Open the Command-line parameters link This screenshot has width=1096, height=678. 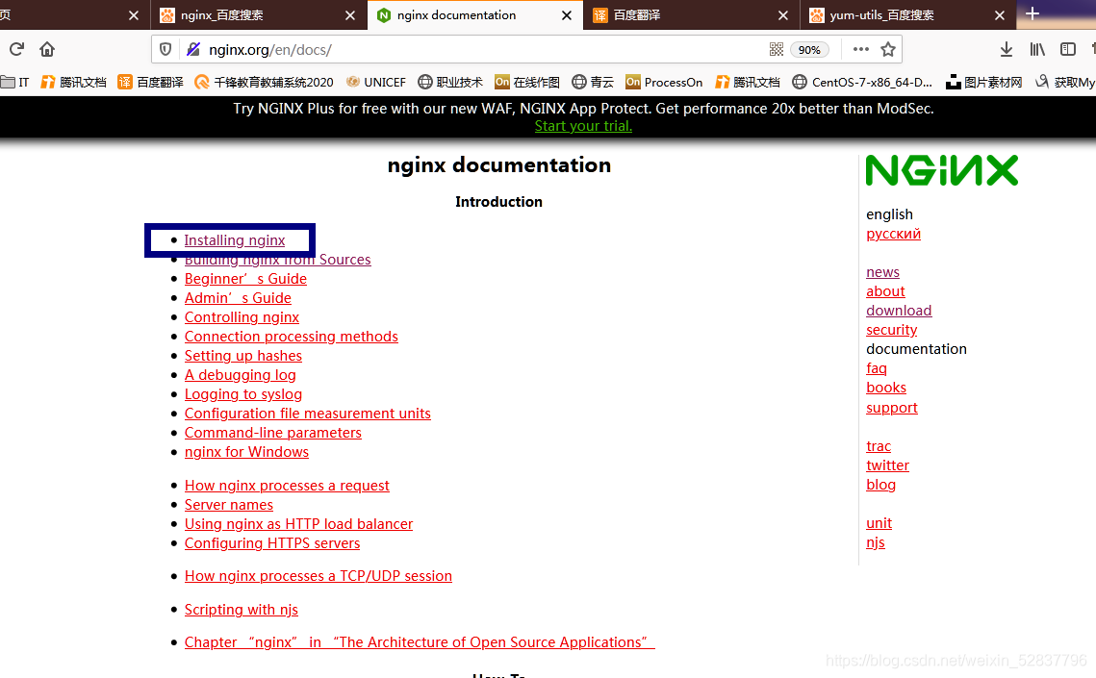[272, 432]
